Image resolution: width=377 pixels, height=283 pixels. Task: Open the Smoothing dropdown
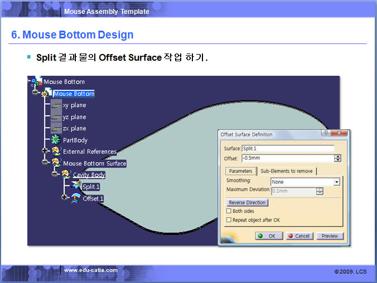click(x=336, y=182)
